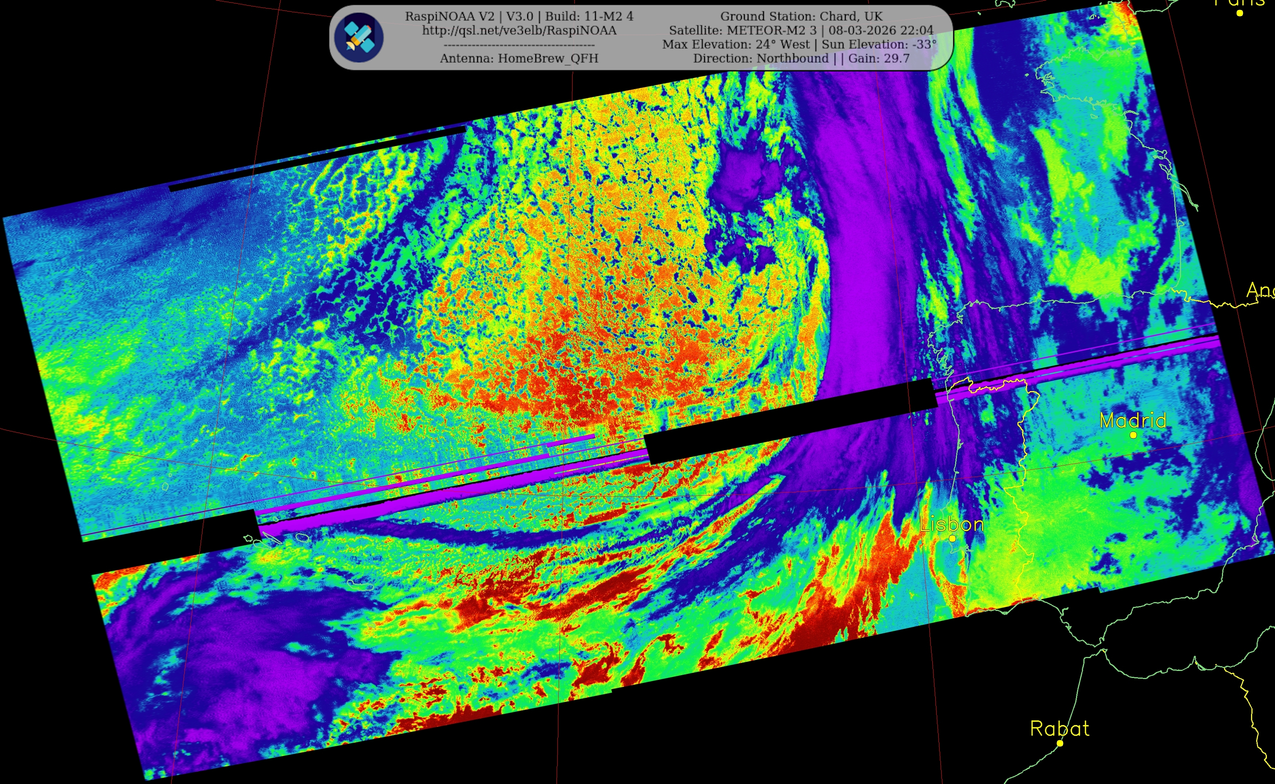Open the qsl.net RaspiNOAA URL link
The height and width of the screenshot is (784, 1275).
[519, 31]
